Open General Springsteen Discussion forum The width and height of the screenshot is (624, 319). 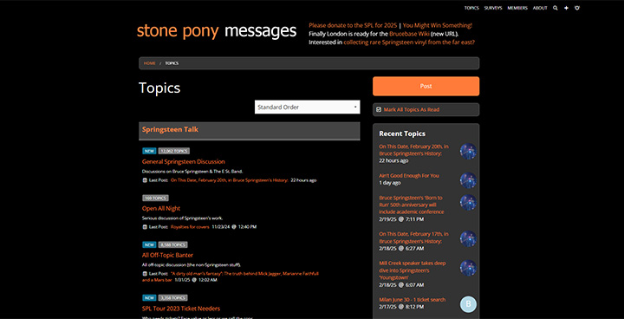[184, 162]
